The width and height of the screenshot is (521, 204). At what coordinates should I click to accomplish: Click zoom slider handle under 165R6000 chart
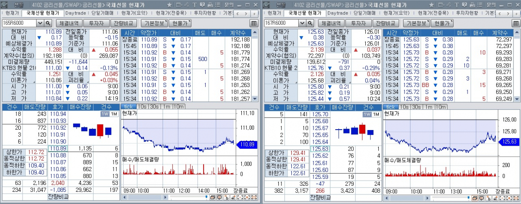tap(206, 197)
